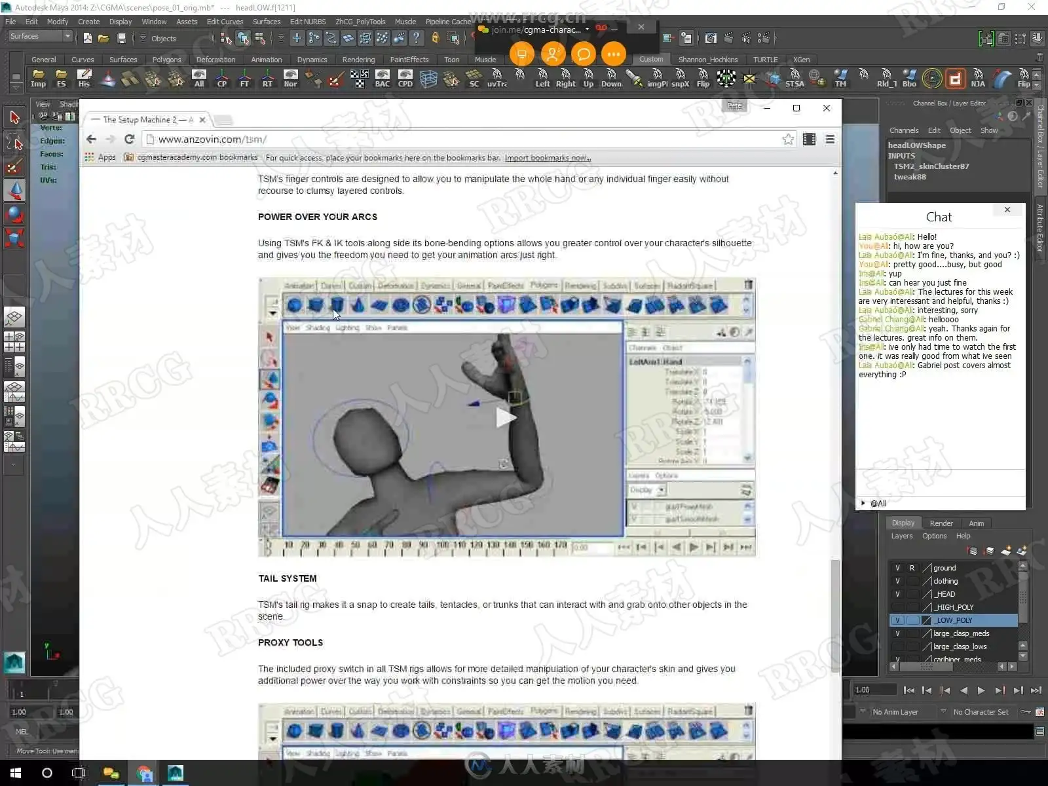1048x786 pixels.
Task: Click the BAC shelf button
Action: 383,79
